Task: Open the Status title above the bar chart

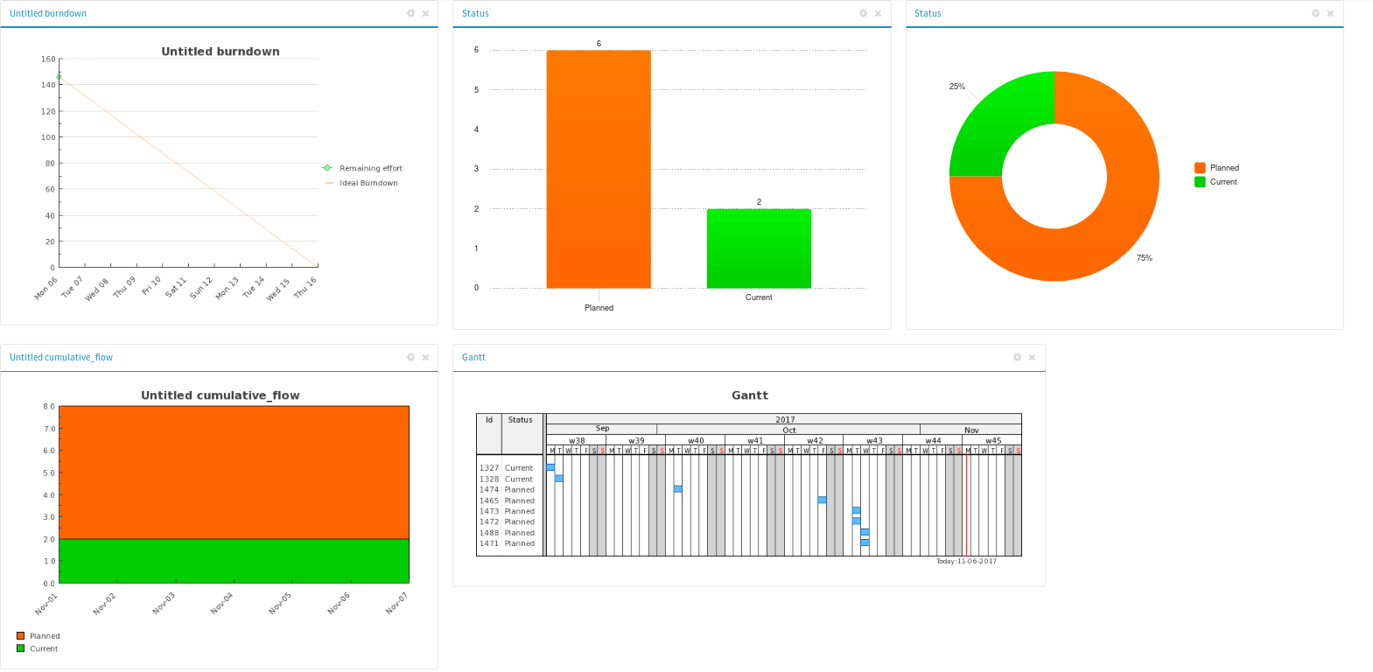Action: (475, 13)
